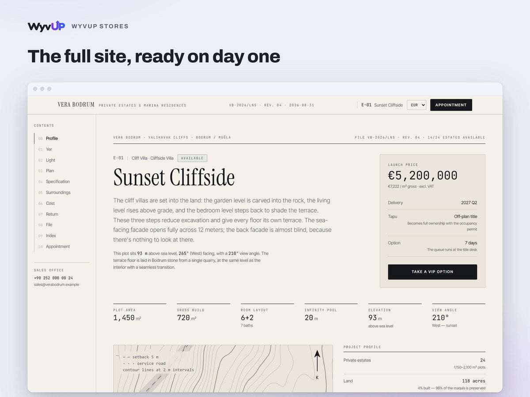
Task: Open the EUR currency dropdown
Action: [416, 105]
